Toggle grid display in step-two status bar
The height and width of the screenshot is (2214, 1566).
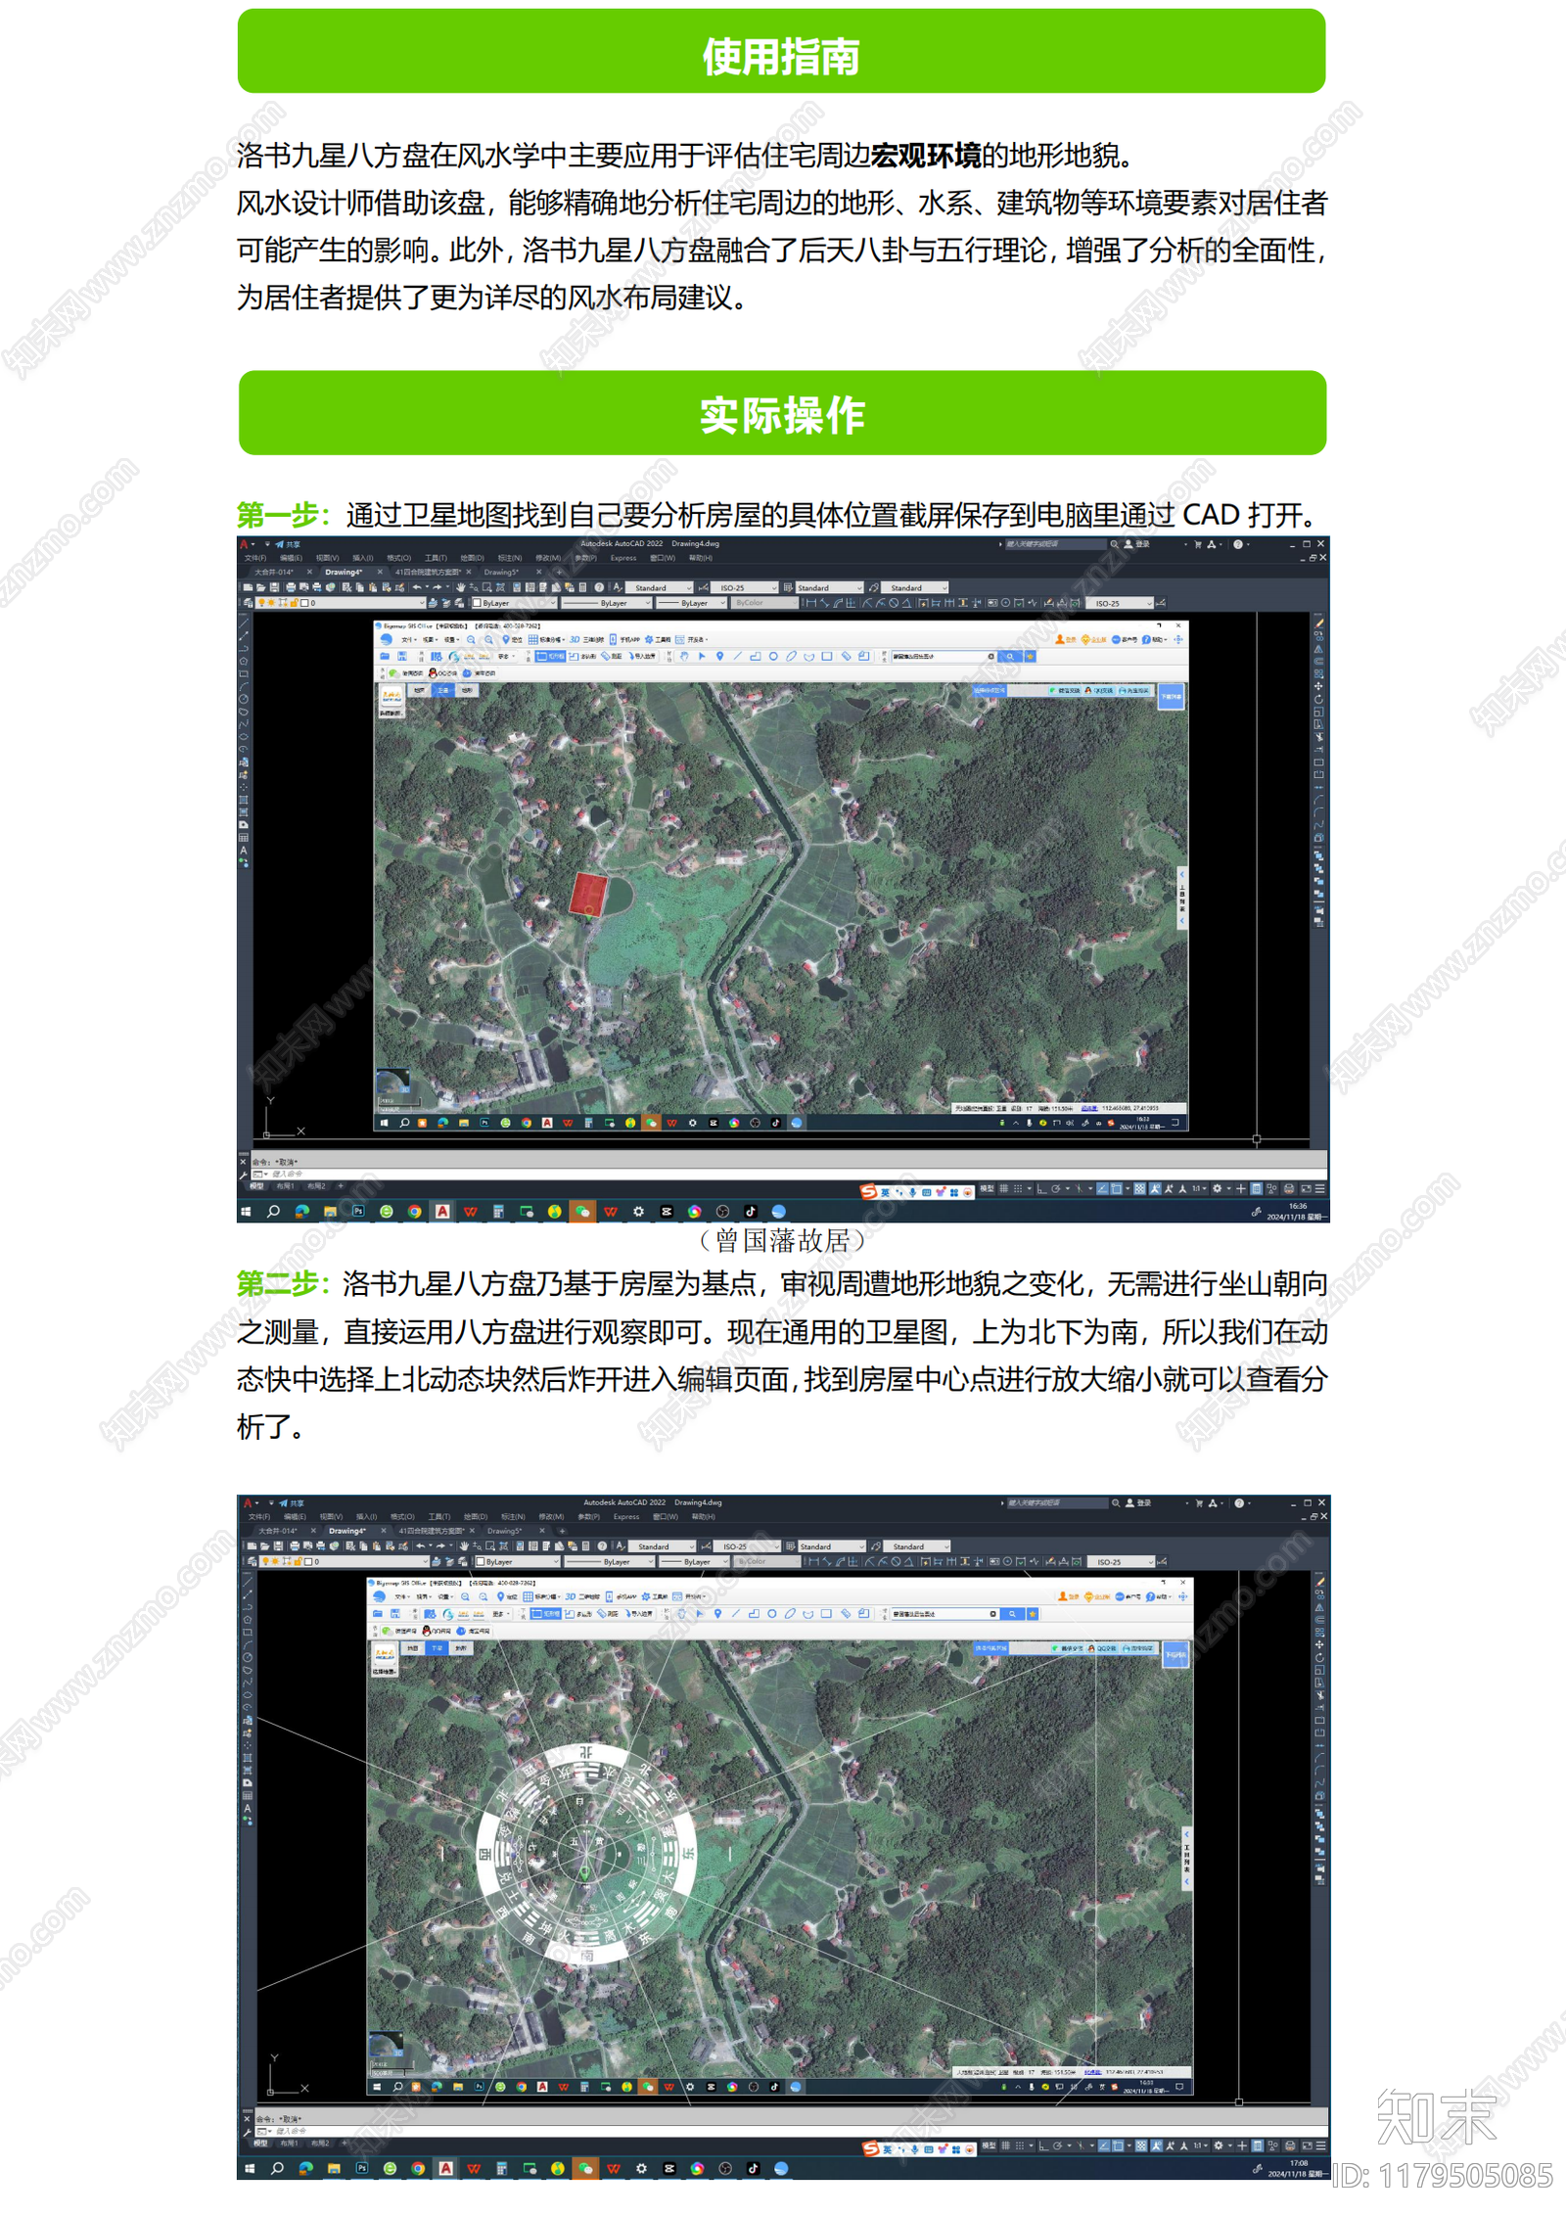point(1005,2145)
